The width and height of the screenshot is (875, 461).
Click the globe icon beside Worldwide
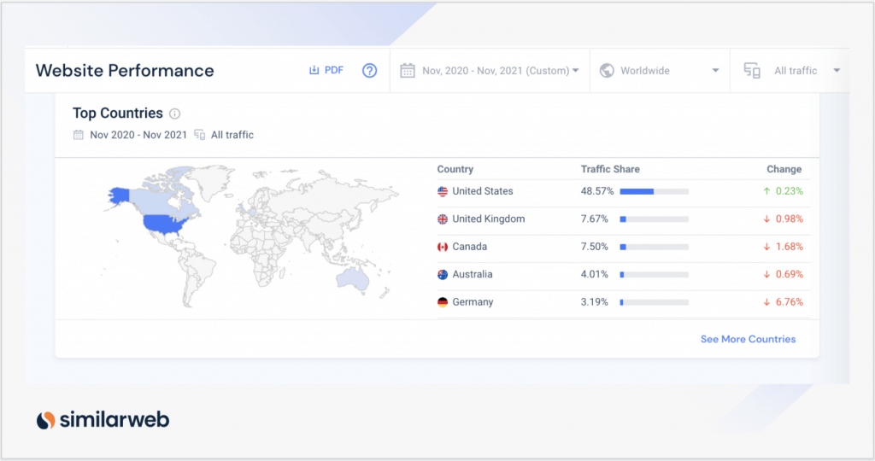click(607, 71)
